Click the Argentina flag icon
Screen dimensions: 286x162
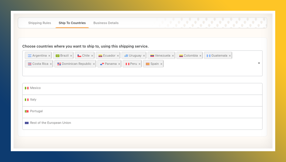click(30, 56)
